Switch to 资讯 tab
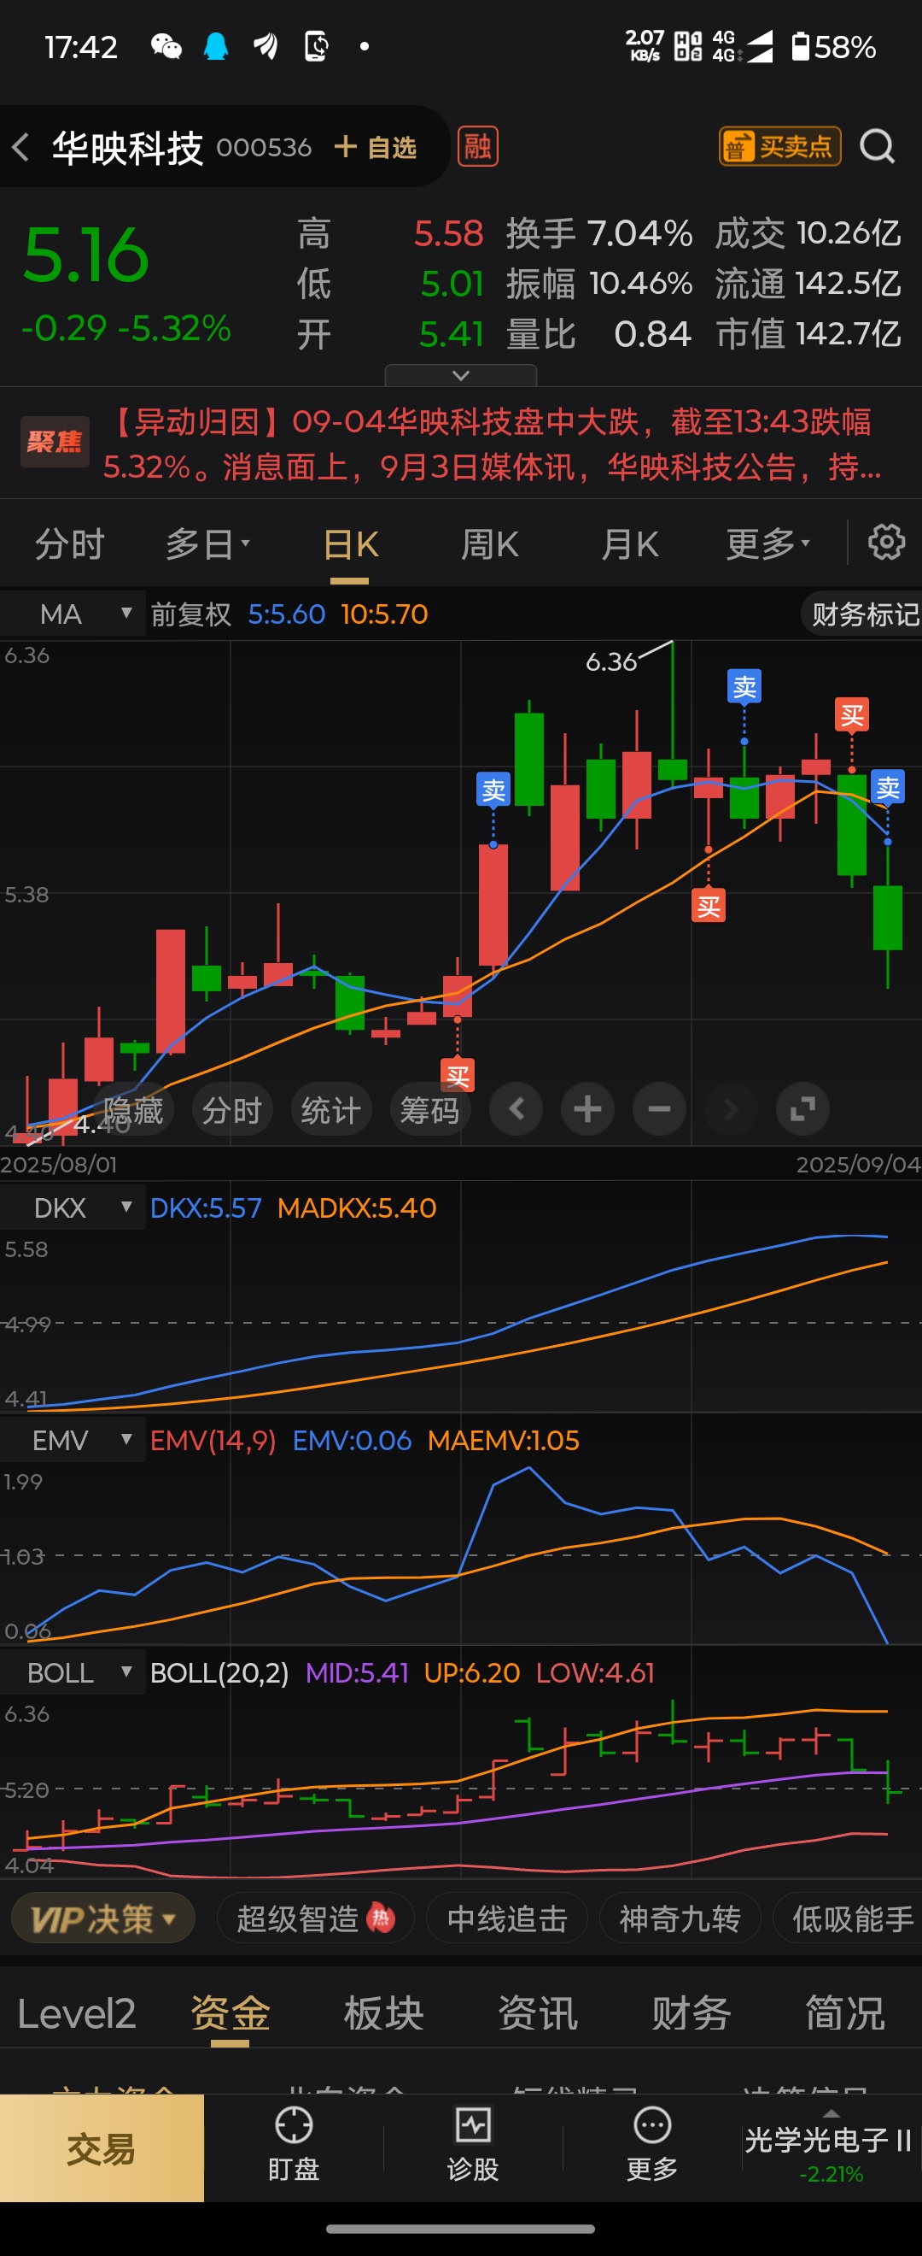 (x=538, y=2012)
